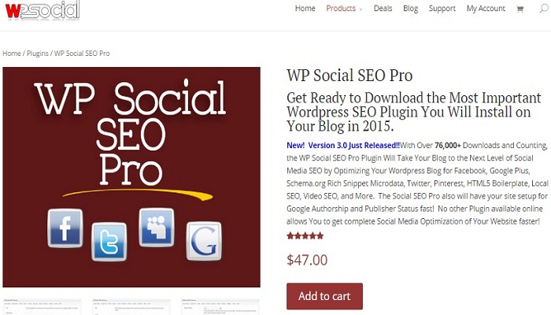
Task: Open the first screenshot thumbnail
Action: [x=42, y=307]
